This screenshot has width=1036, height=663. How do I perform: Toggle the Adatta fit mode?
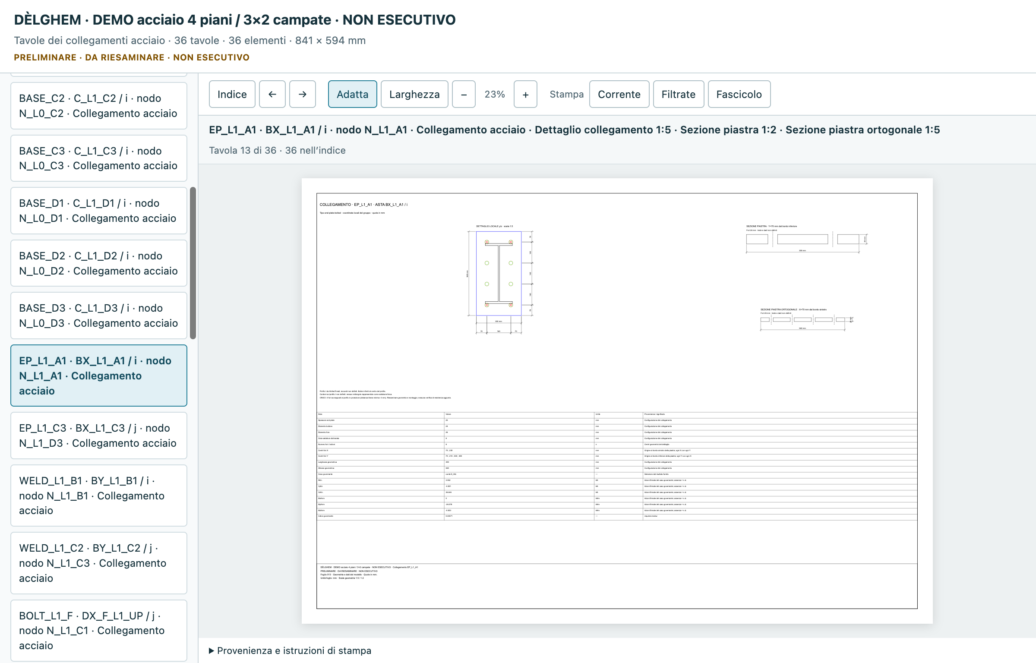click(352, 94)
